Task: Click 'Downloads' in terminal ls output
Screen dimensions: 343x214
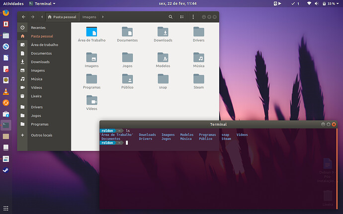Action: 148,135
